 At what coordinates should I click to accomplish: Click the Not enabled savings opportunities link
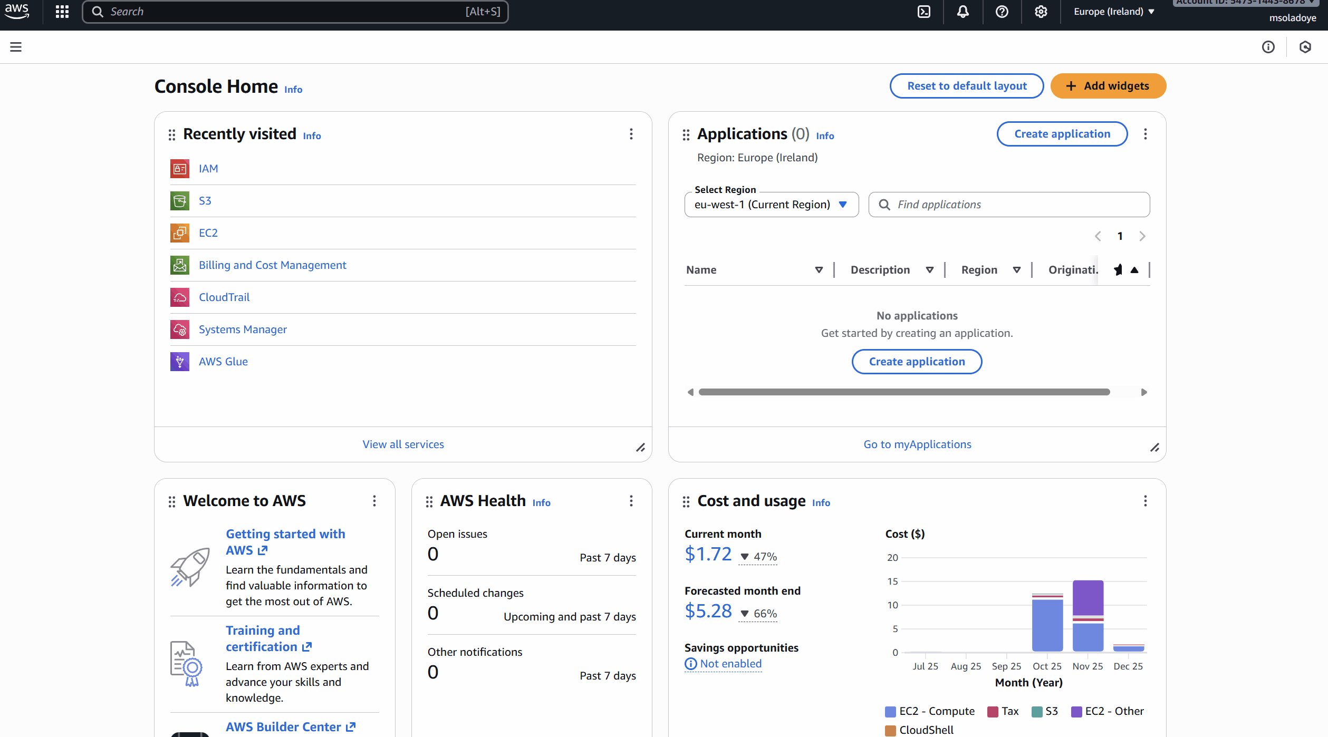click(730, 664)
